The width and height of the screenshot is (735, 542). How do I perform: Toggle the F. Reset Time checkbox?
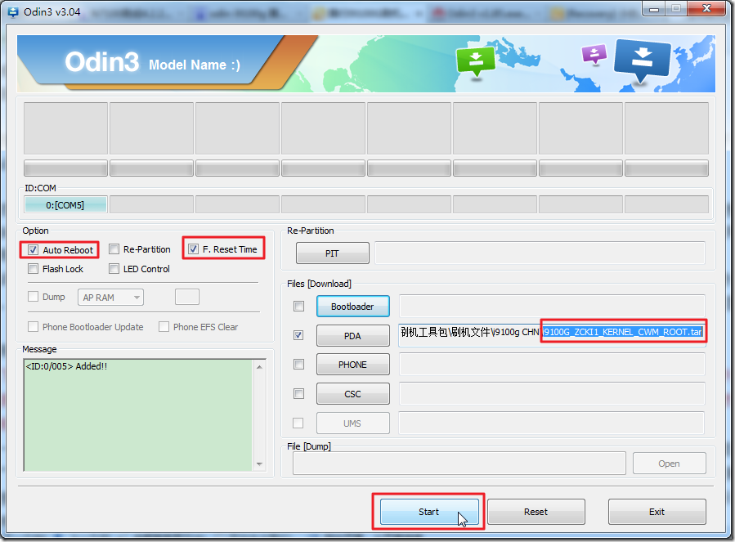(193, 249)
